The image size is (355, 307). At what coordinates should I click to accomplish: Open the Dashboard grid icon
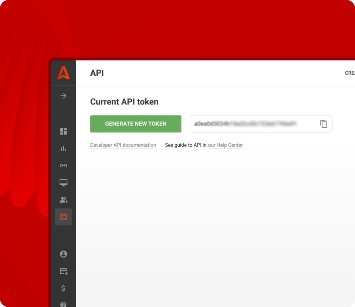(64, 131)
